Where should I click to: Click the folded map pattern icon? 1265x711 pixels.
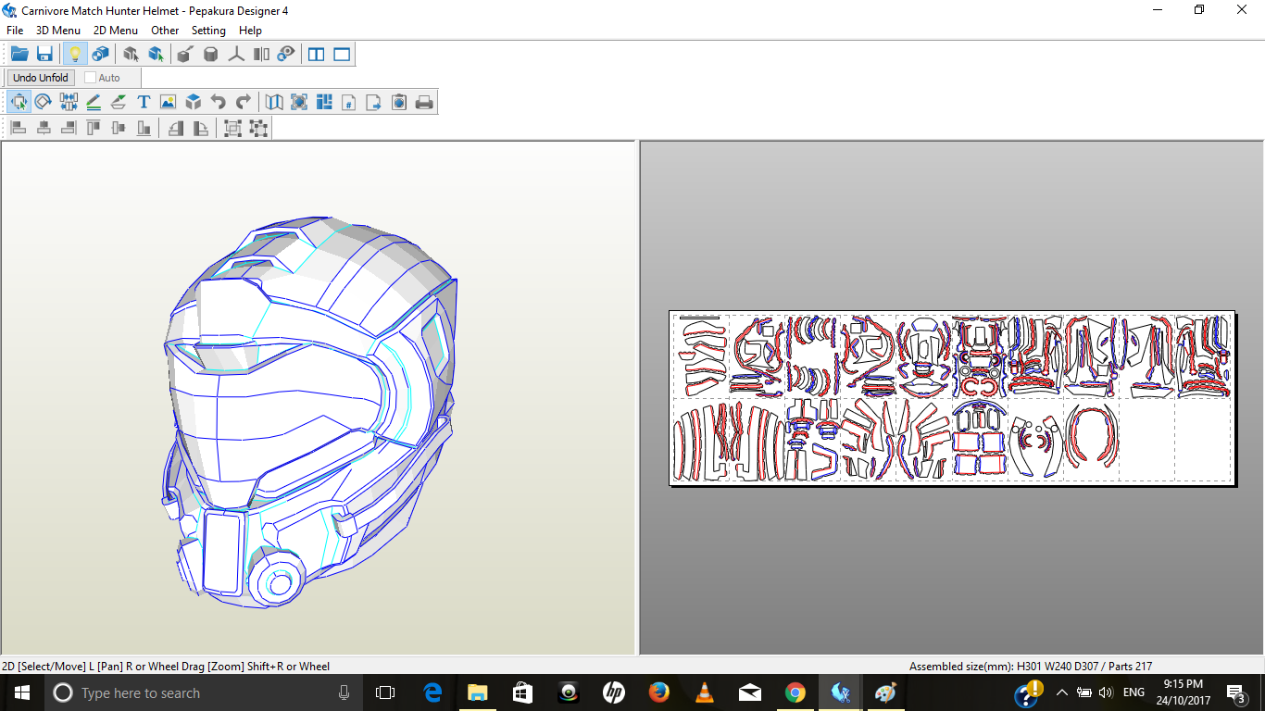274,102
